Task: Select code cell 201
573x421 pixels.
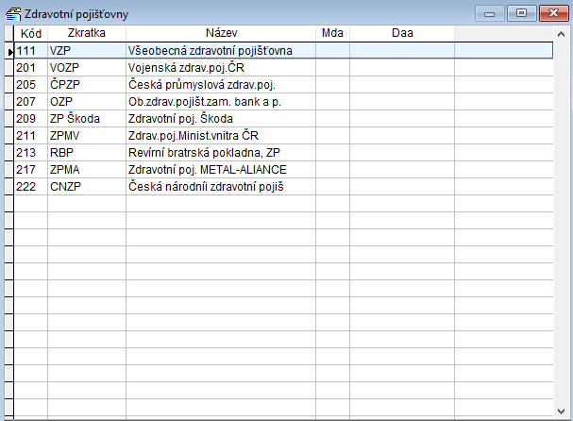Action: pyautogui.click(x=31, y=68)
